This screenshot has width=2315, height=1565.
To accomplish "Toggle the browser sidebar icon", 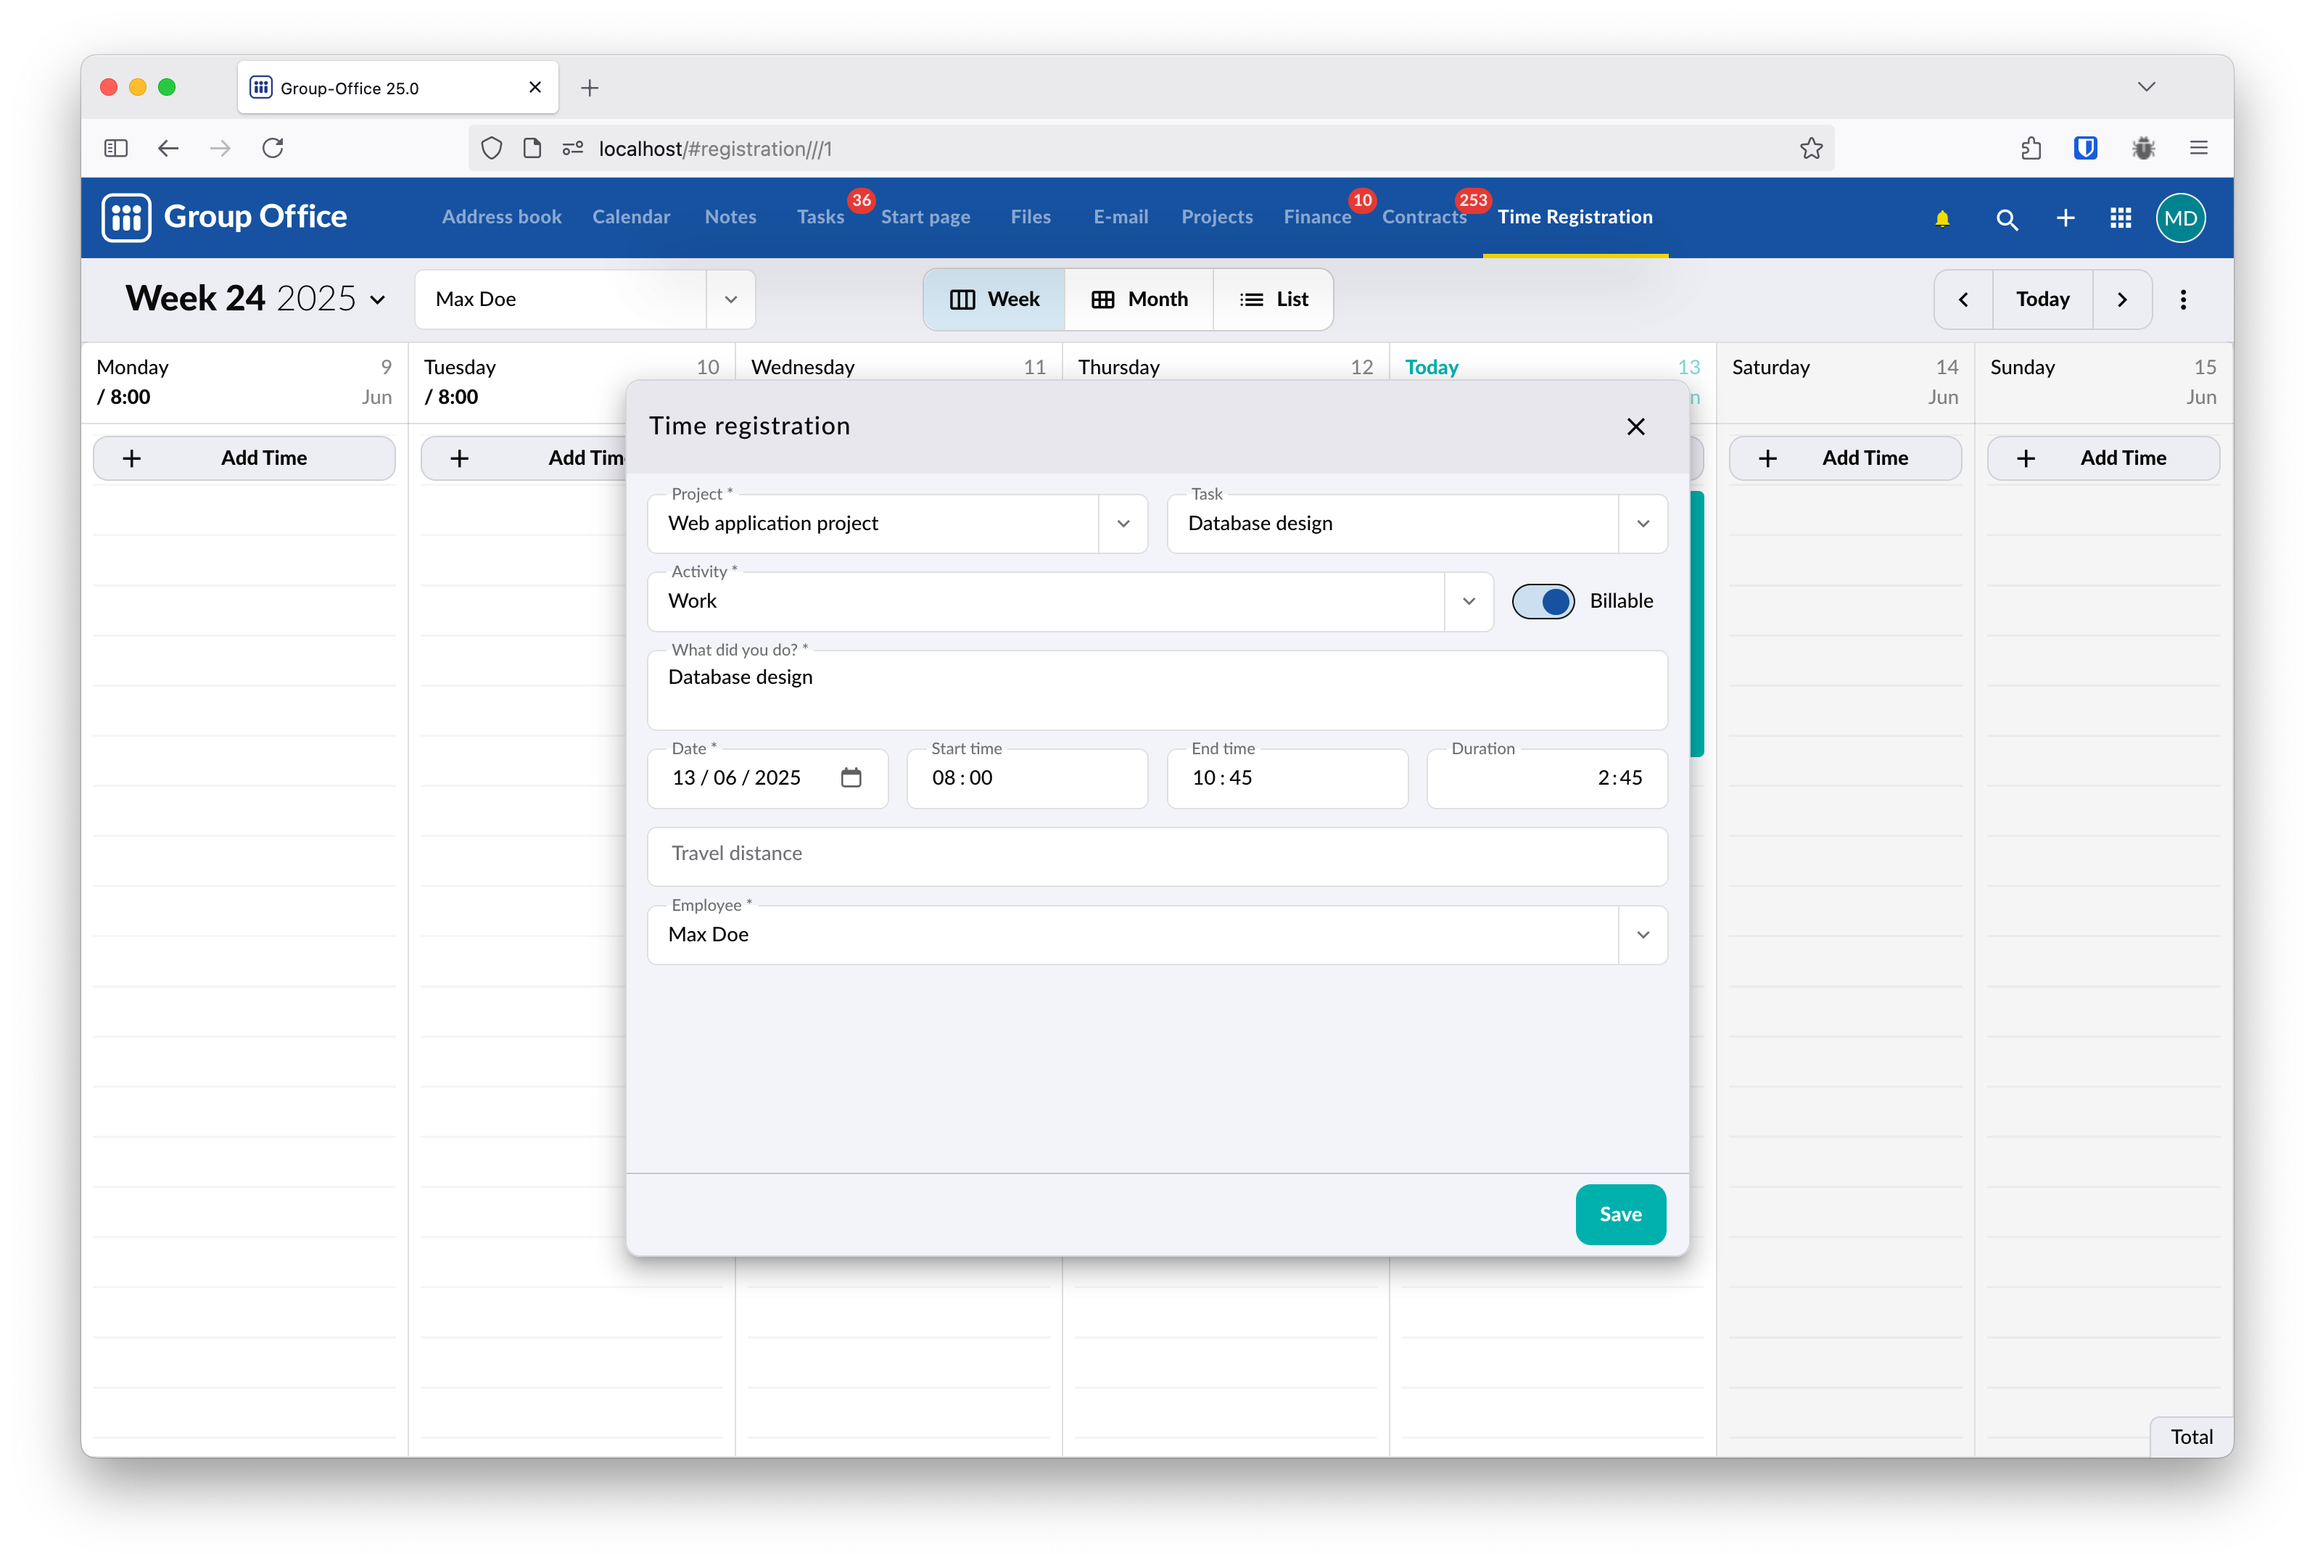I will tap(115, 149).
